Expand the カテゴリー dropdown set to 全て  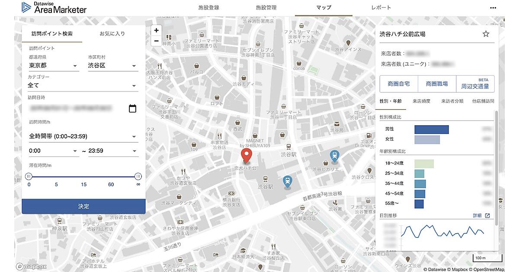click(83, 85)
